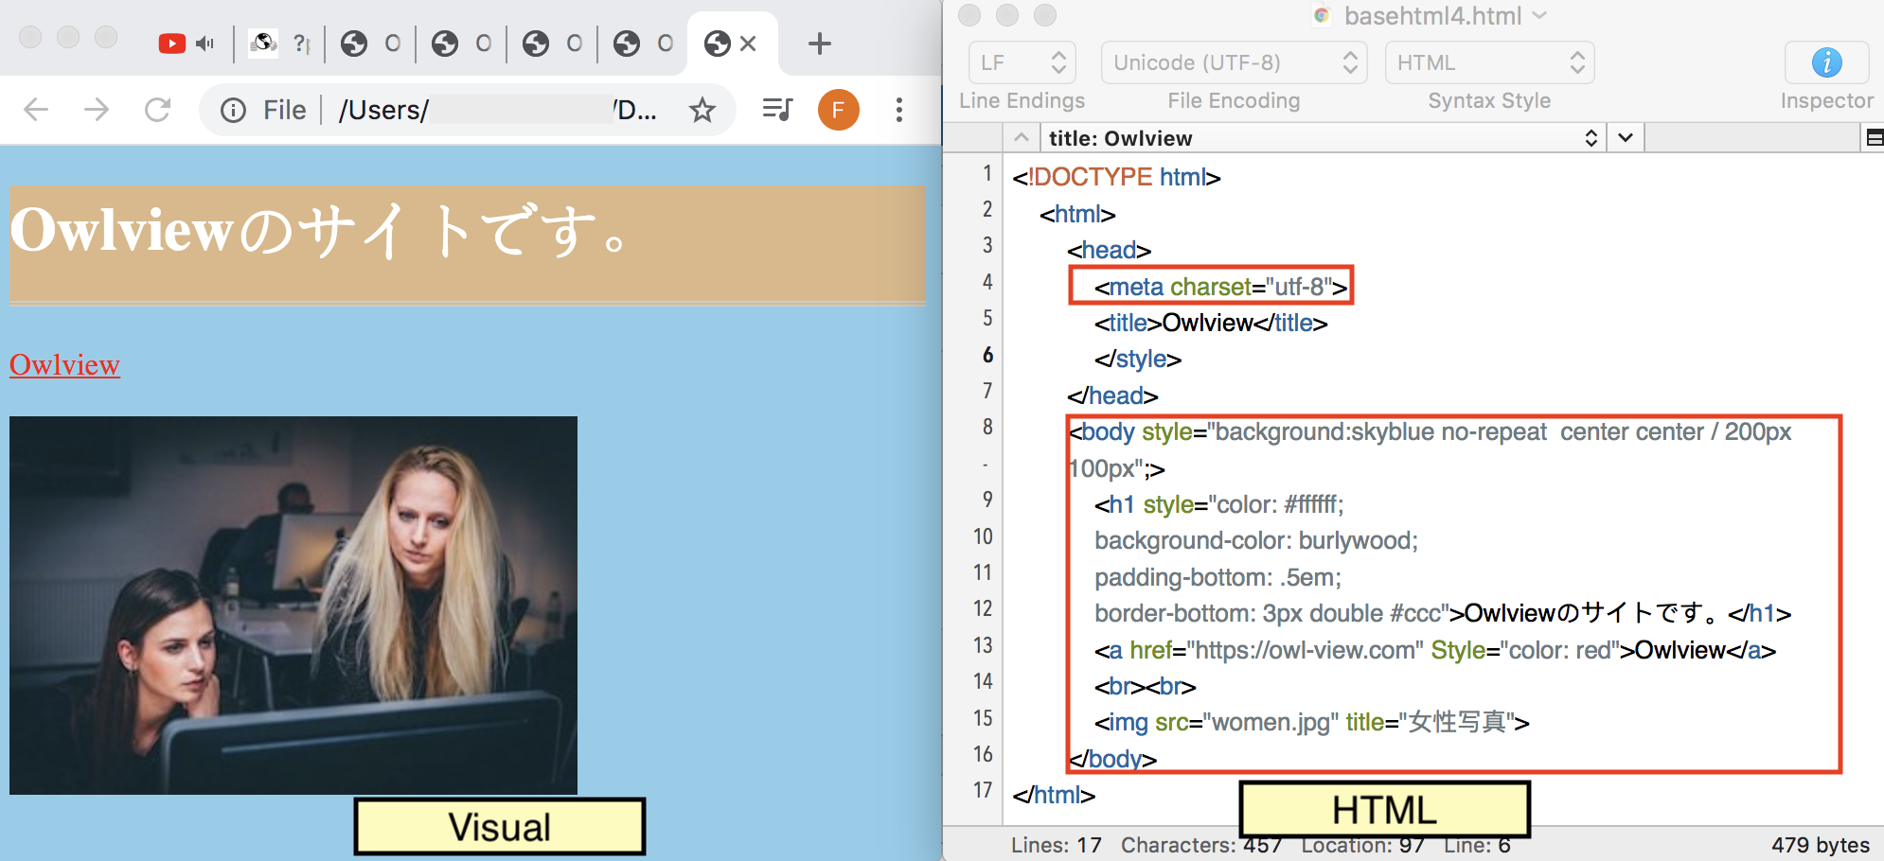
Task: Mute the tab with the speaker icon
Action: click(x=206, y=43)
